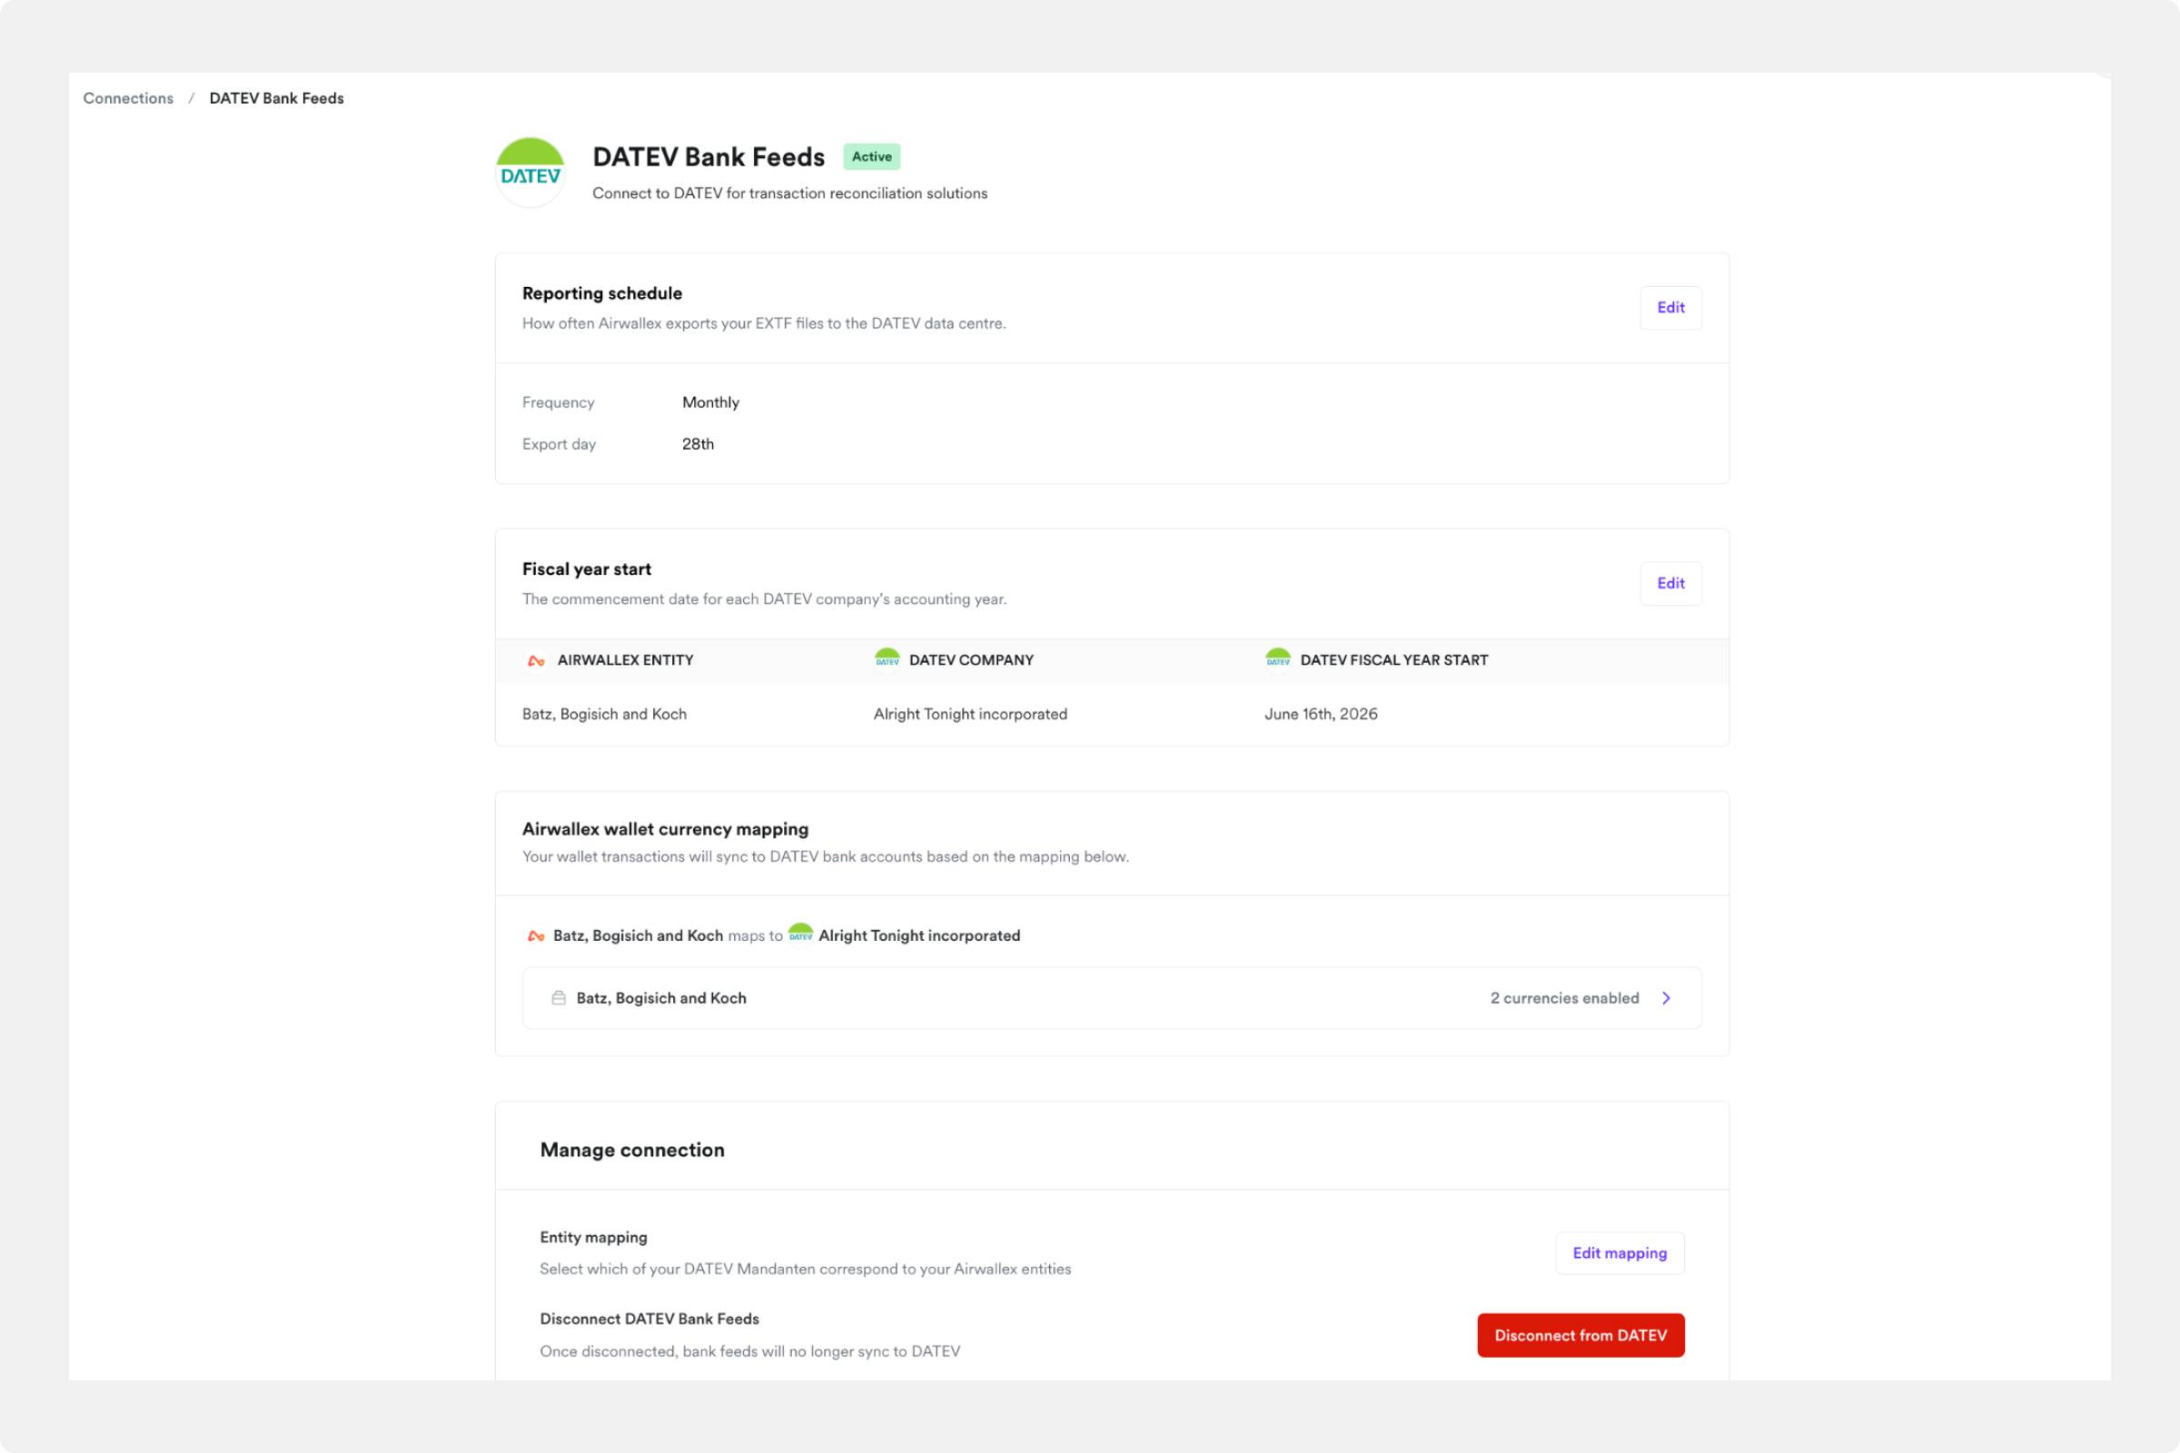Image resolution: width=2180 pixels, height=1453 pixels.
Task: Click the Monthly frequency value
Action: [711, 402]
